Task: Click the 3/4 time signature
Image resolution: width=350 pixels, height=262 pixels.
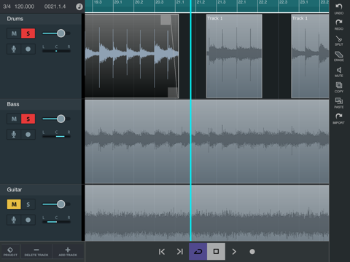Action: [x=7, y=7]
